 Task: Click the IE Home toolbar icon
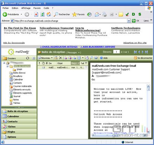(x=49, y=14)
